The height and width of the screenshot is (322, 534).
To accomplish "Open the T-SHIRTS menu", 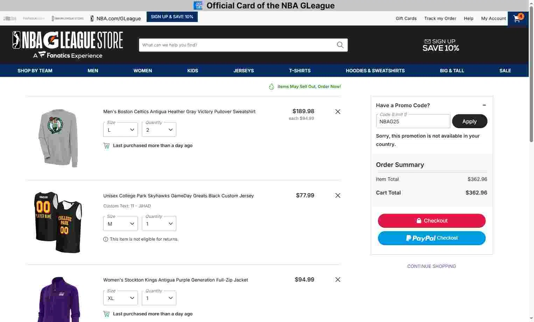I will [x=300, y=71].
